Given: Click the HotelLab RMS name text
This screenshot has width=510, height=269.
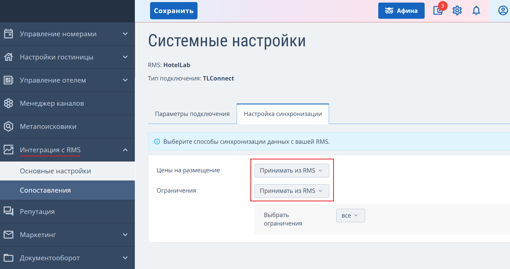Looking at the screenshot, I should (177, 65).
